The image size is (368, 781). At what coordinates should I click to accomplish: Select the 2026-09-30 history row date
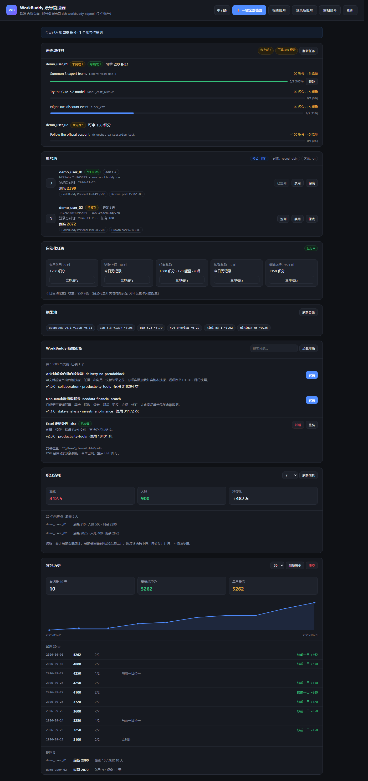[55, 664]
